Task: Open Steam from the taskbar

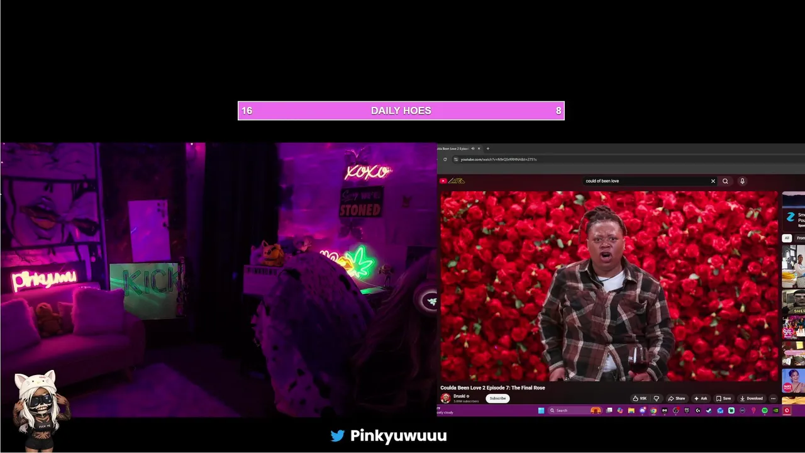Action: point(709,410)
